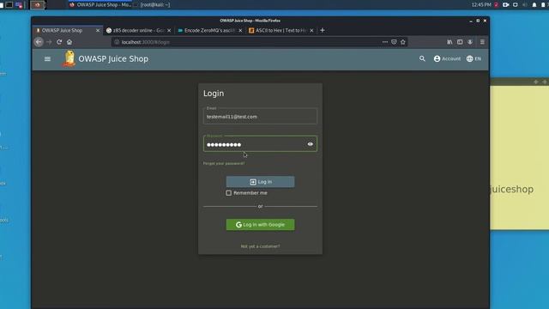Viewport: 549px width, 309px height.
Task: Click the Login heading text
Action: (214, 94)
